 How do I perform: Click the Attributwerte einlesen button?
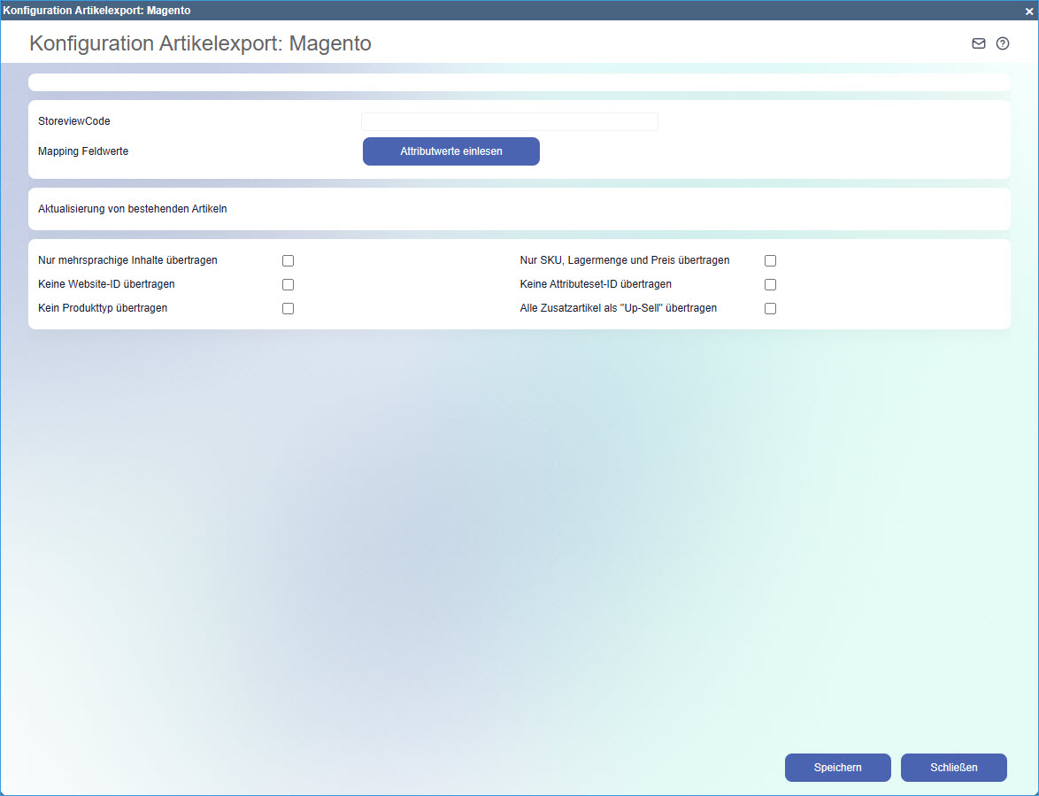pyautogui.click(x=451, y=151)
